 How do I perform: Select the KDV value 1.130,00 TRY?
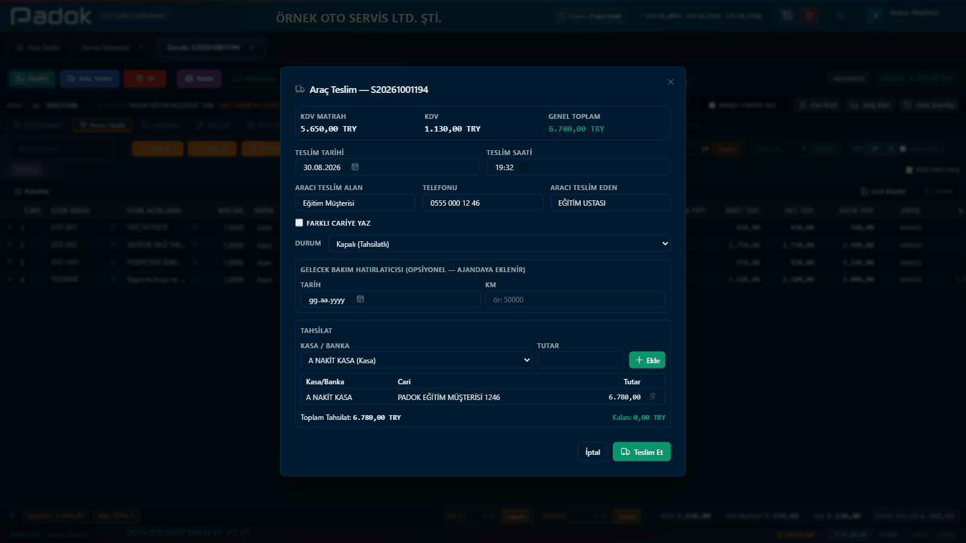tap(452, 129)
